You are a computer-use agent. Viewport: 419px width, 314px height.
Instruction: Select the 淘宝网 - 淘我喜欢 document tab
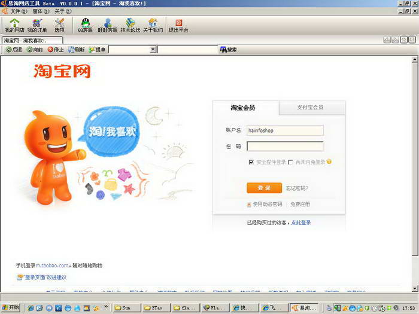[x=32, y=41]
